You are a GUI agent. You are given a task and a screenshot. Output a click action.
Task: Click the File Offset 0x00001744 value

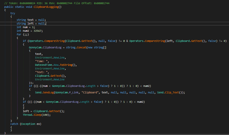pyautogui.click(x=102, y=3)
